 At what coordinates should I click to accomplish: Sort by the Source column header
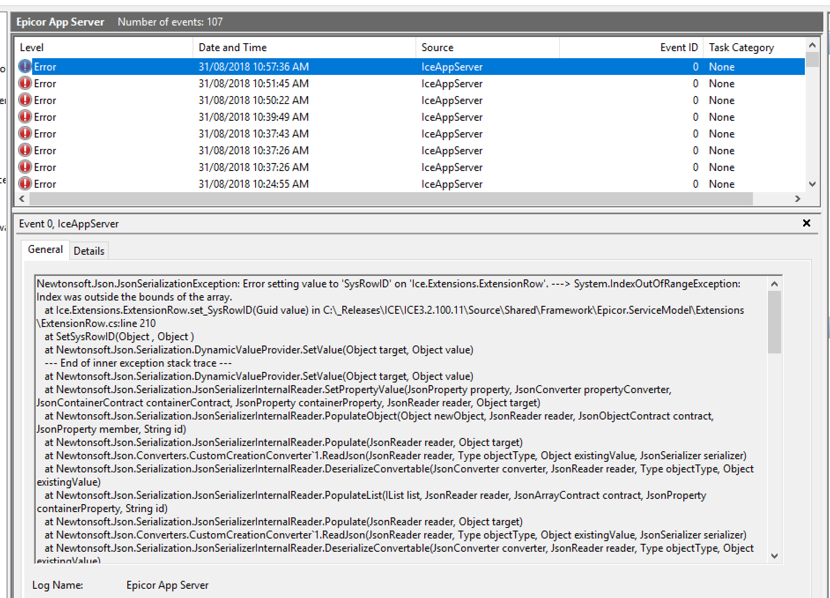coord(488,48)
